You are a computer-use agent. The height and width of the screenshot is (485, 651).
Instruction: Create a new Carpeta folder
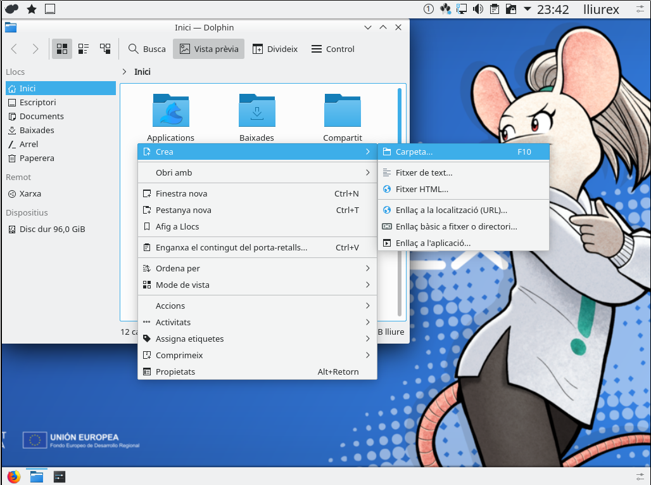point(464,152)
